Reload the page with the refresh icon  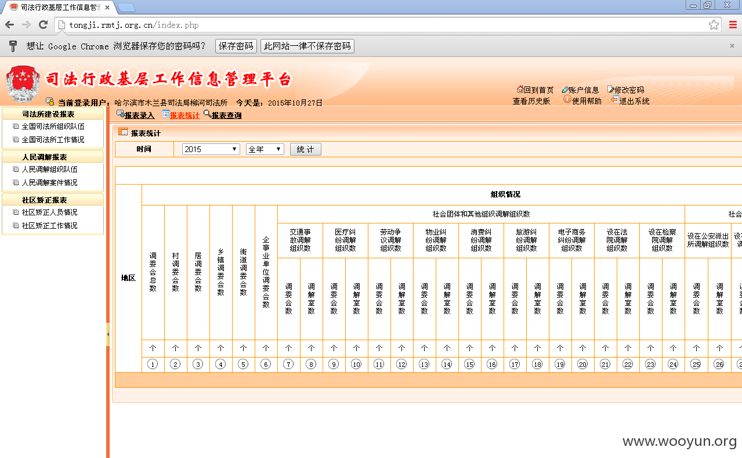coord(43,25)
